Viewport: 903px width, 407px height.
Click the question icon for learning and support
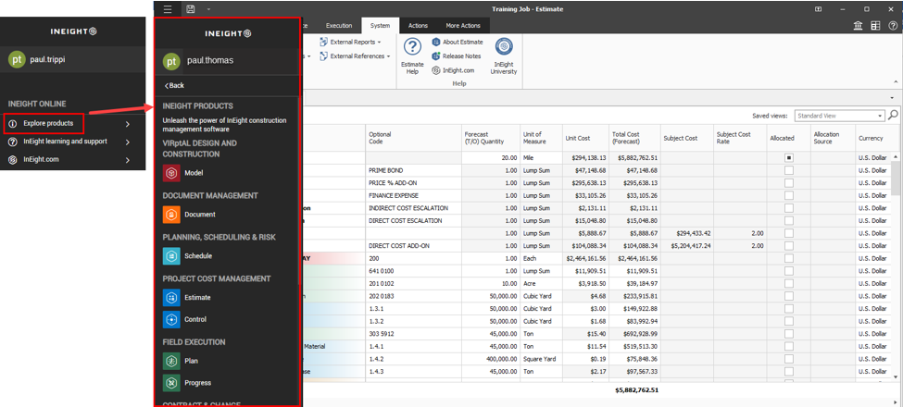pos(13,142)
